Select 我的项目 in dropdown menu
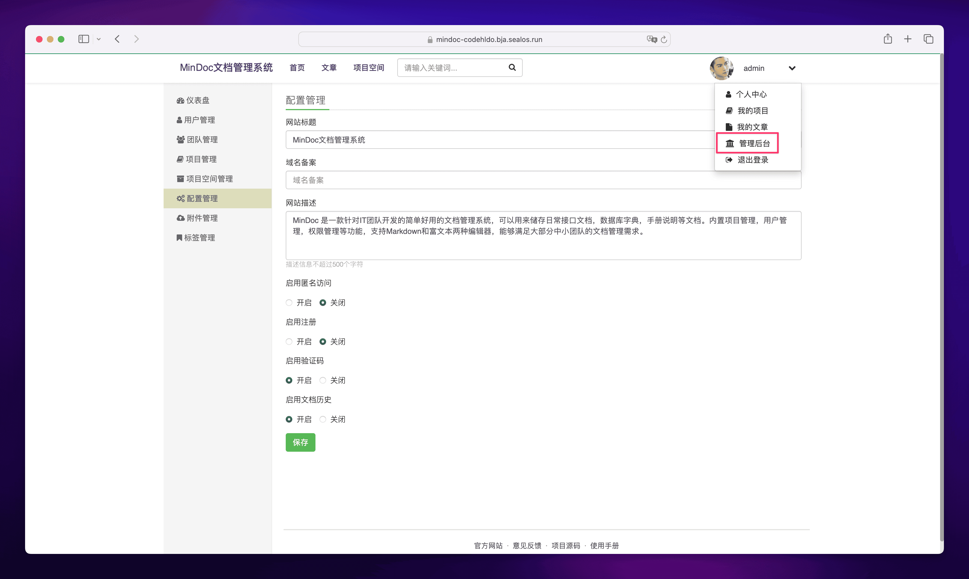Screen dimensions: 969x579 753,111
